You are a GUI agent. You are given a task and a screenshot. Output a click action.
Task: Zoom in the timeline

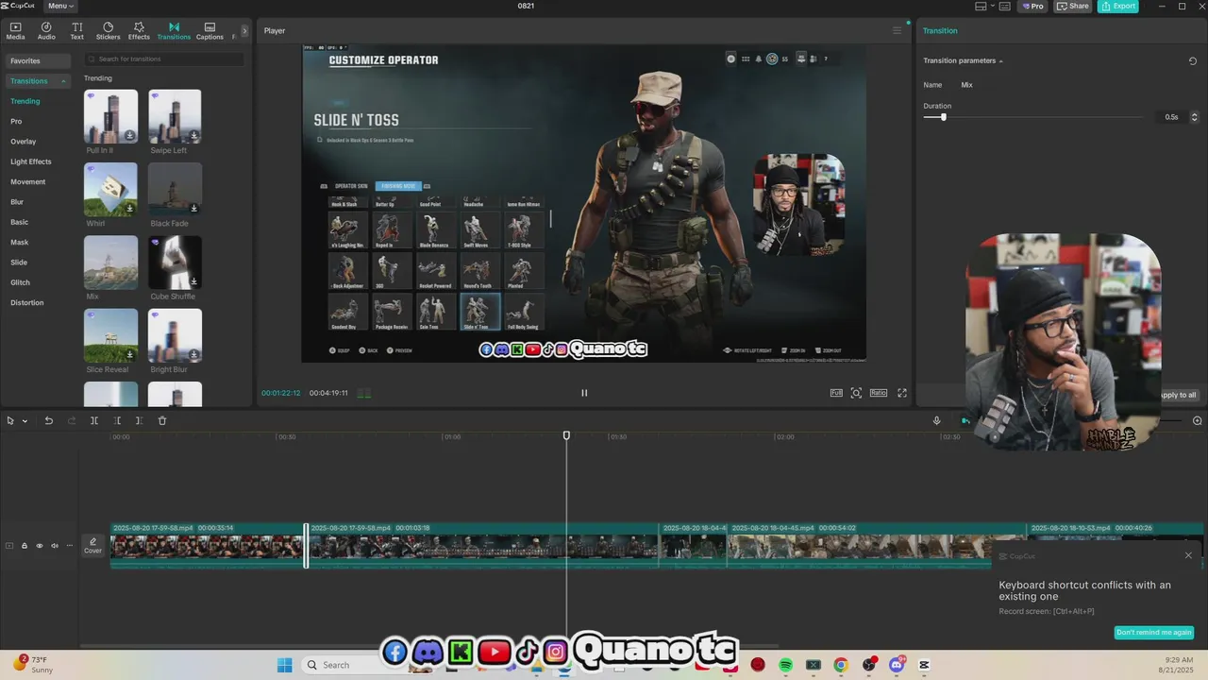(1198, 420)
